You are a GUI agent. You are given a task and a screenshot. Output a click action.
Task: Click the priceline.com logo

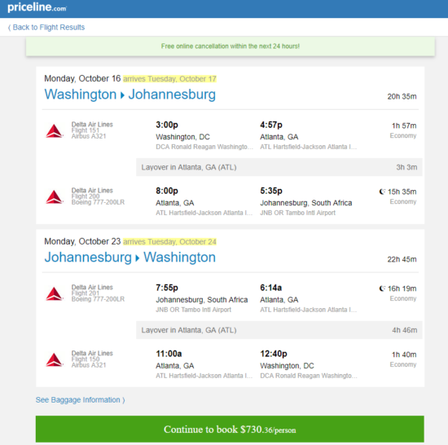click(x=37, y=7)
